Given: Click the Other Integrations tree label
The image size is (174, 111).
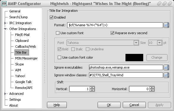Looking at the screenshot, I should (22, 29).
